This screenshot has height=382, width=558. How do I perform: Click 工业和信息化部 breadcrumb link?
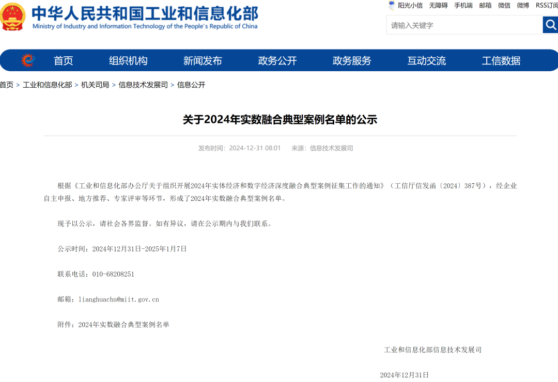coord(48,85)
